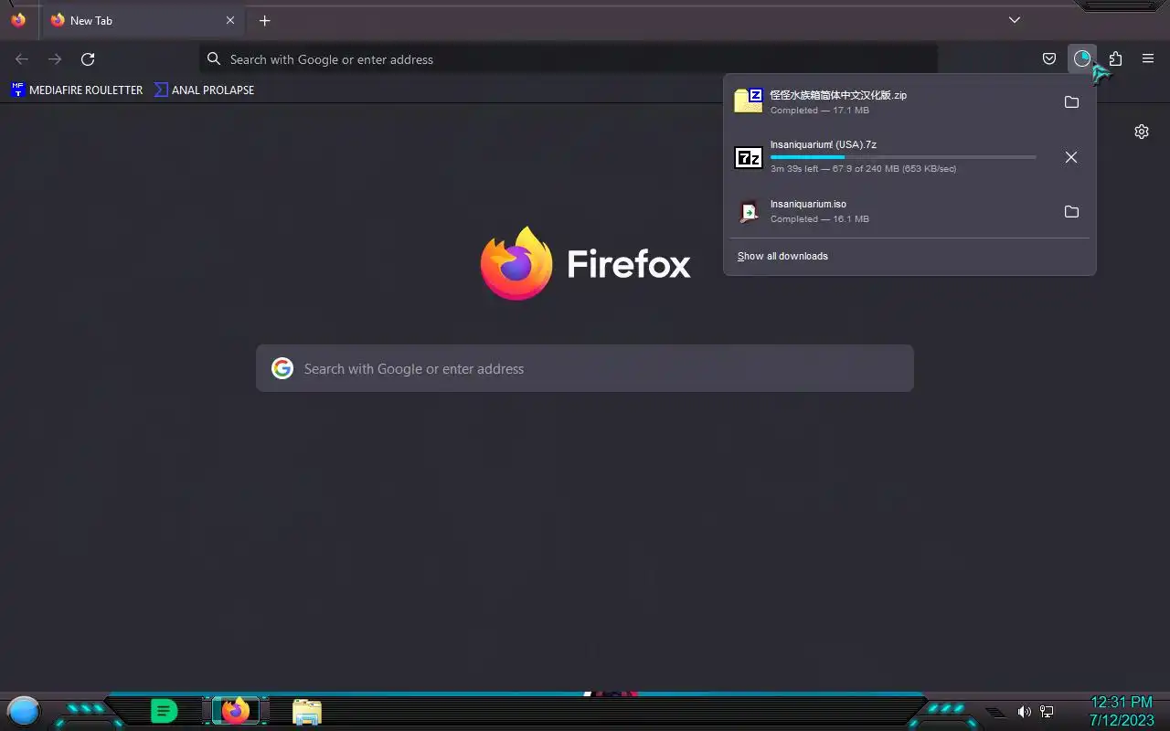1170x731 pixels.
Task: Click the Google logo in search box
Action: pos(282,368)
